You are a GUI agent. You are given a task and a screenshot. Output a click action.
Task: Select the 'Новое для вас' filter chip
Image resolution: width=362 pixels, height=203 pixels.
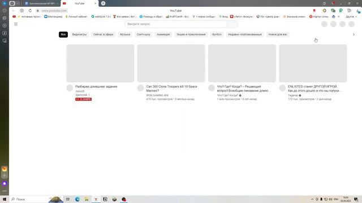coord(278,34)
